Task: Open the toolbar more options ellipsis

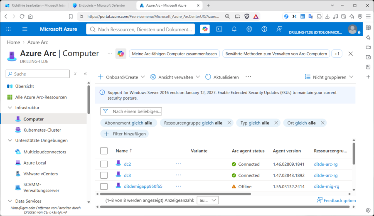Action: pos(249,77)
